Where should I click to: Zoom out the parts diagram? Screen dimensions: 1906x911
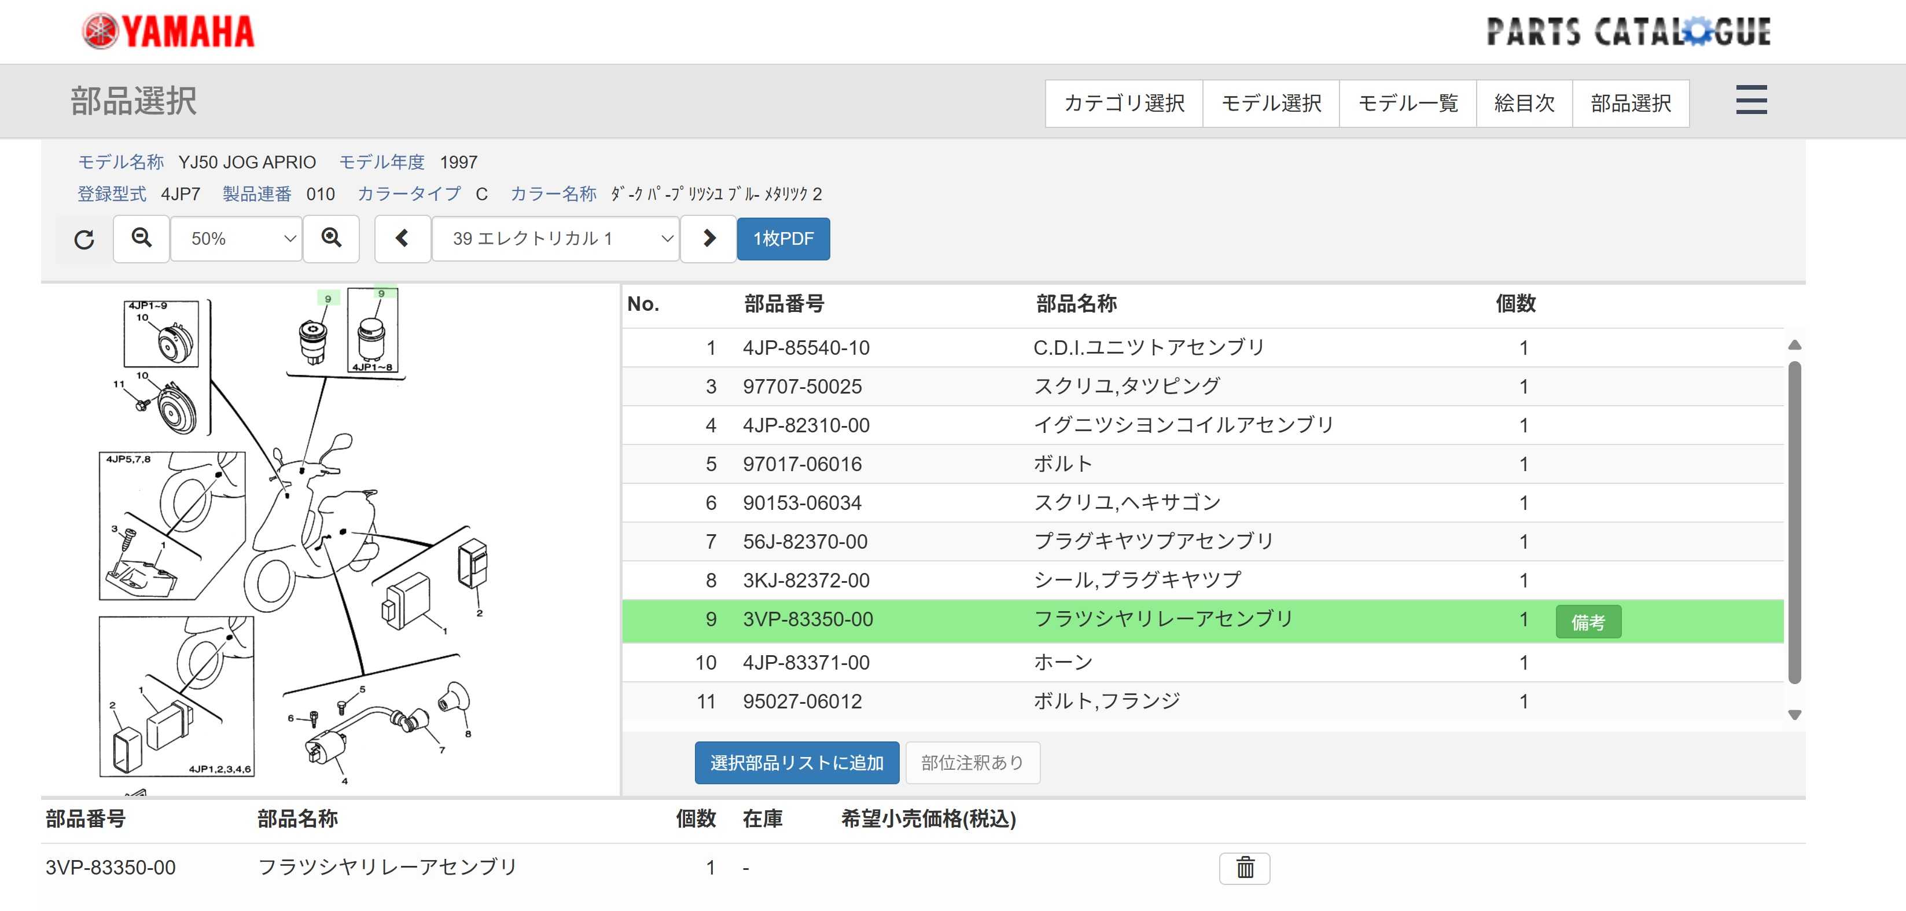click(141, 238)
